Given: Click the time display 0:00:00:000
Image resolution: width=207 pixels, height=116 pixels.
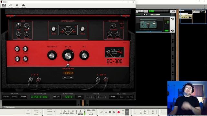Looking at the screenshot, I should point(67,113).
